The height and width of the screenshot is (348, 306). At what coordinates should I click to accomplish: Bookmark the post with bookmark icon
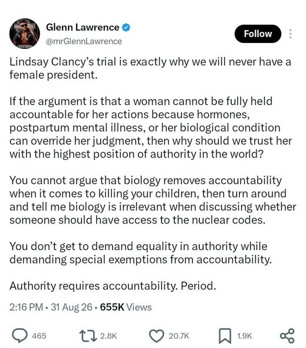[x=225, y=336]
